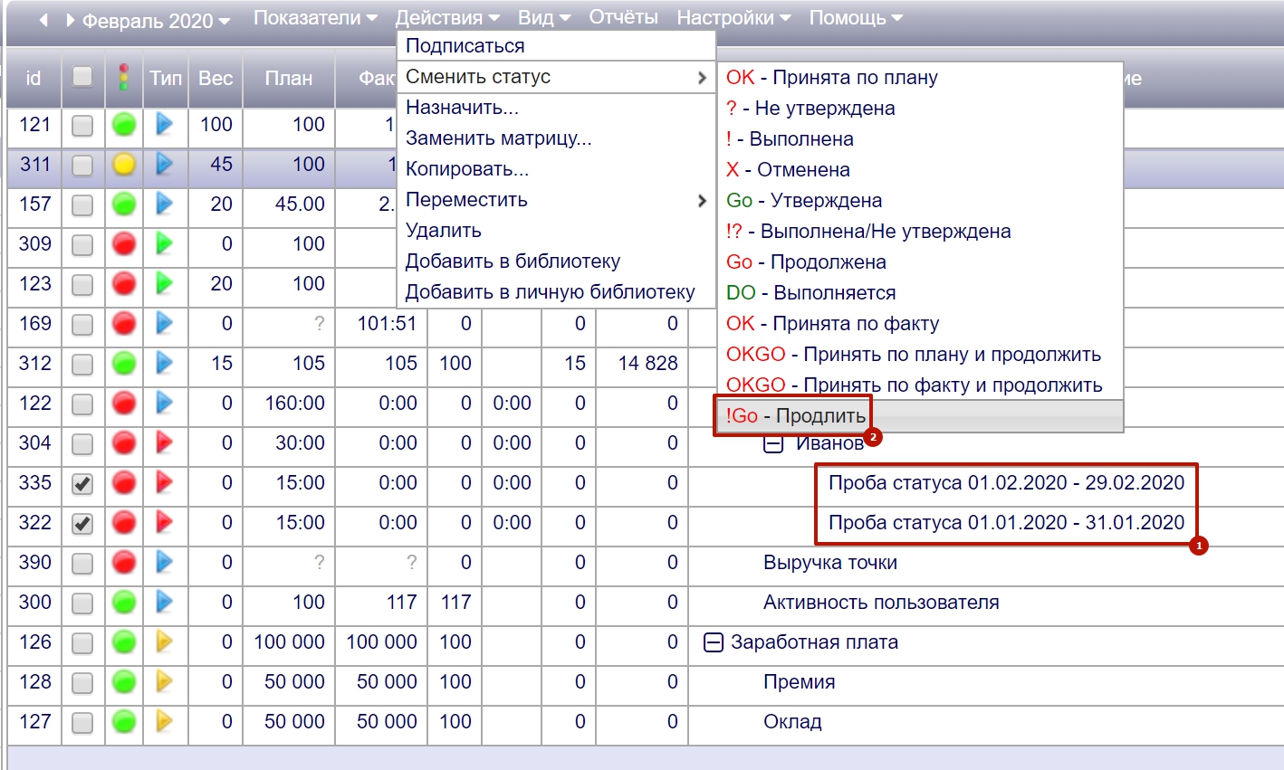Click the traffic light icon in header
The height and width of the screenshot is (770, 1284).
124,78
